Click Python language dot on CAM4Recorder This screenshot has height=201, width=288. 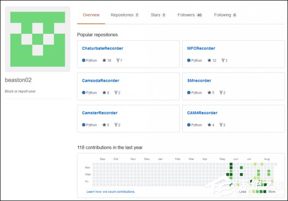(189, 125)
